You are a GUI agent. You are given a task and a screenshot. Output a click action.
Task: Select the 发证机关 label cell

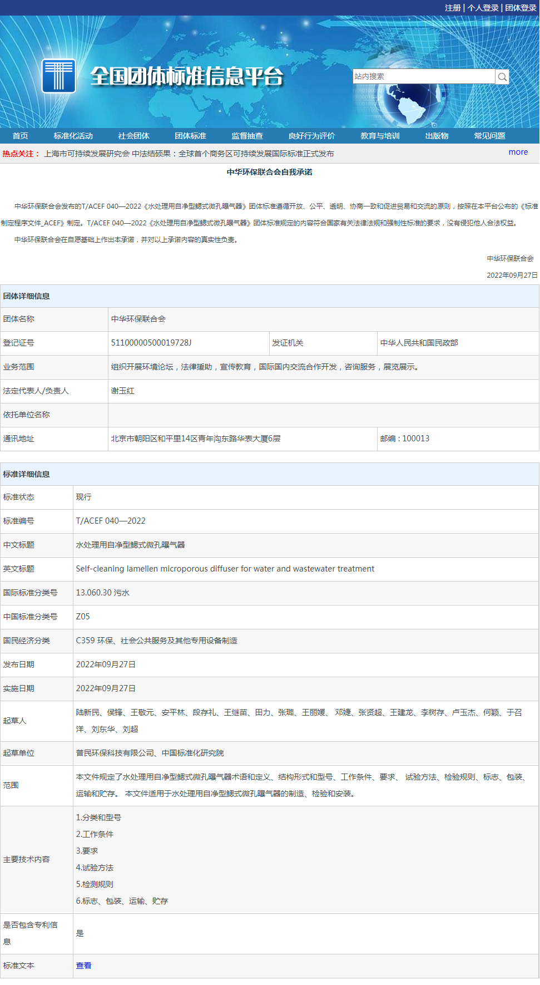(323, 343)
